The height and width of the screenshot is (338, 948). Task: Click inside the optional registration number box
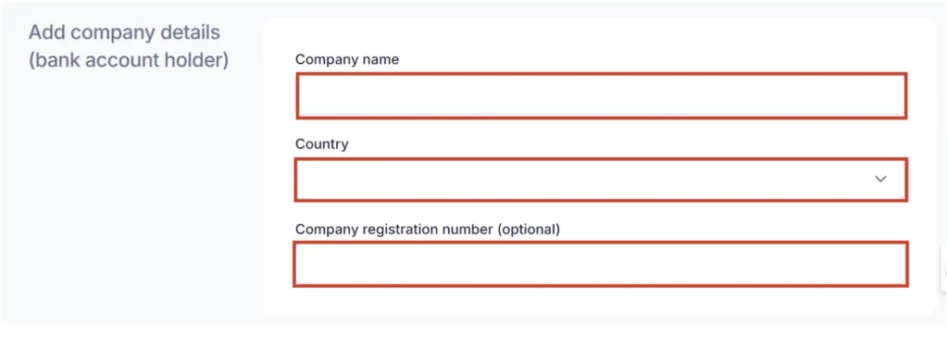click(x=601, y=264)
